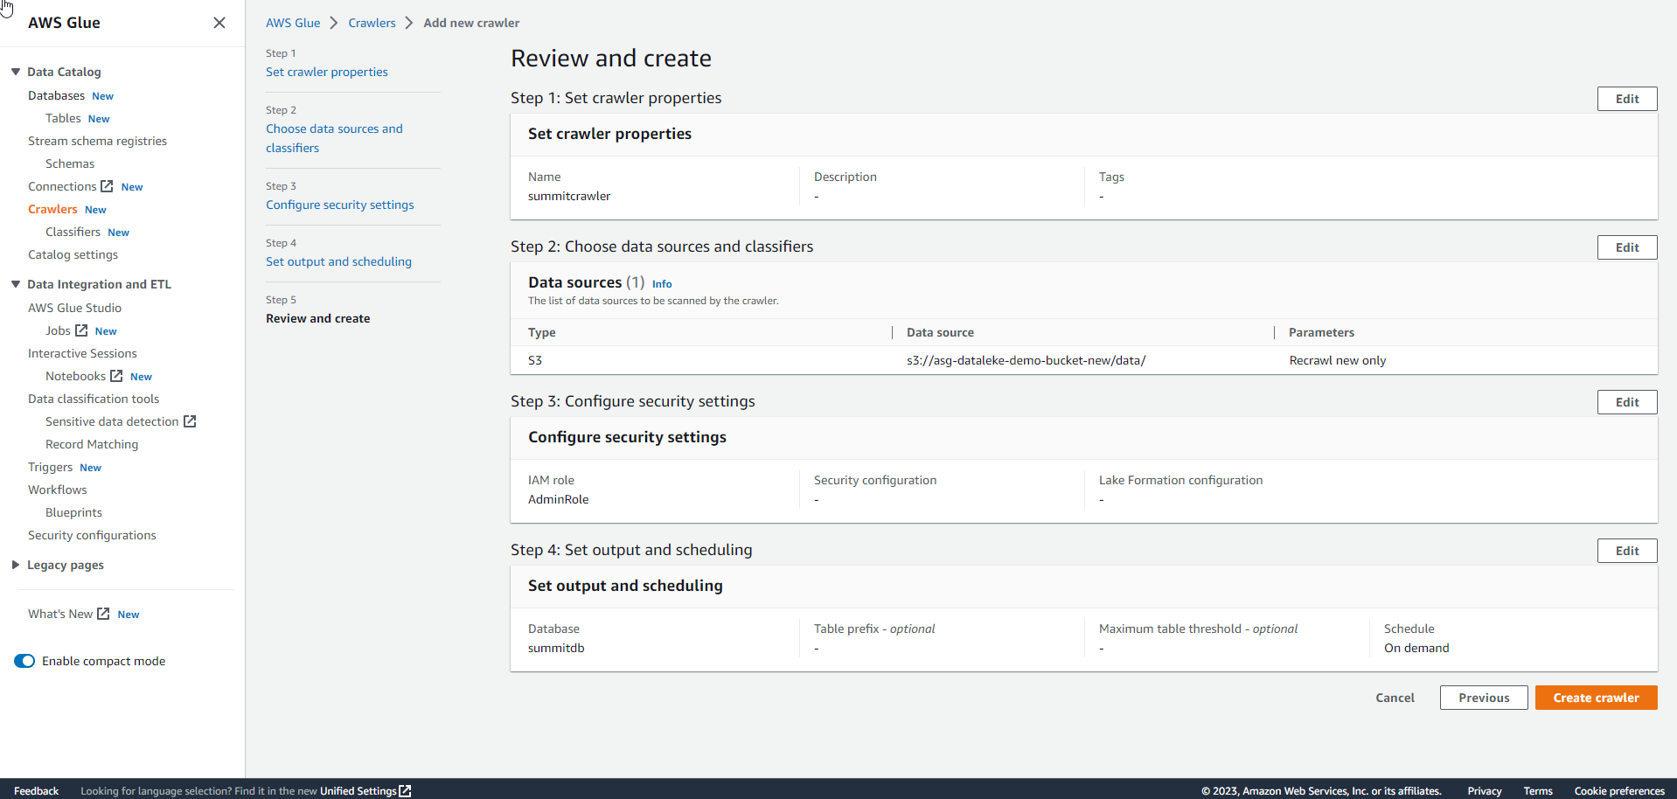Cancel the crawler creation

point(1395,698)
